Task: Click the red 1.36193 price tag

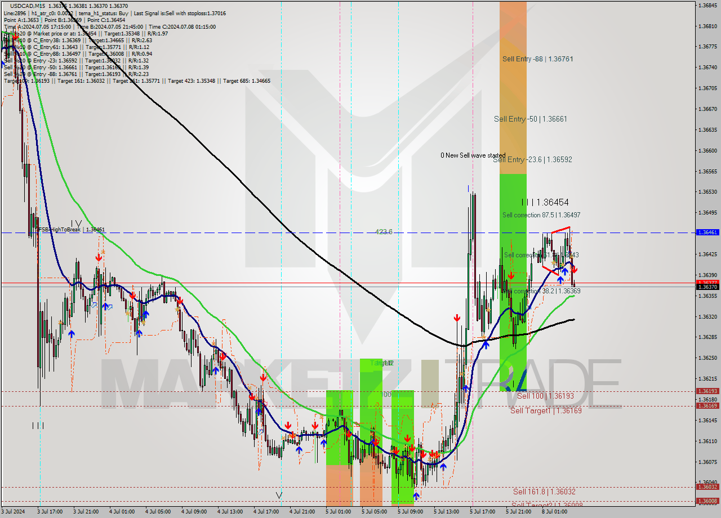Action: point(707,391)
